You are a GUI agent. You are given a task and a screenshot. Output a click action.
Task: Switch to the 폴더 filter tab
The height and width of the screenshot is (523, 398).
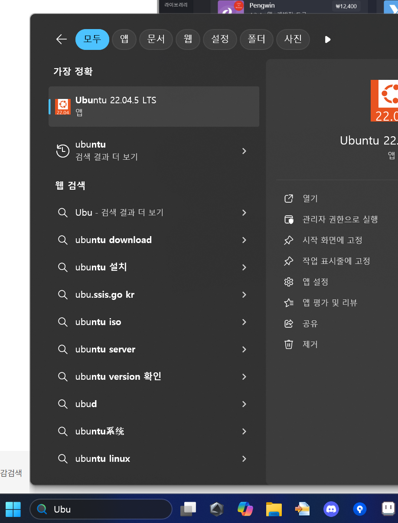point(256,39)
